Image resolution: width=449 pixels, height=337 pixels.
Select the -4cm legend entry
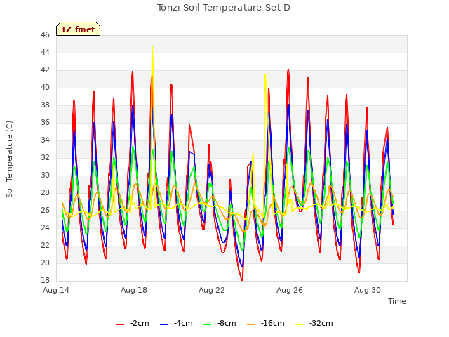pyautogui.click(x=176, y=324)
